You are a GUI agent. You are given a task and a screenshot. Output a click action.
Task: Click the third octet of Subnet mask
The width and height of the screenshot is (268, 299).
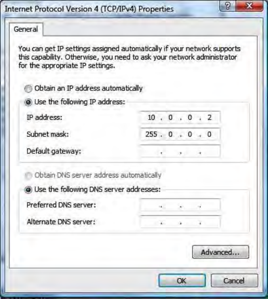(190, 134)
